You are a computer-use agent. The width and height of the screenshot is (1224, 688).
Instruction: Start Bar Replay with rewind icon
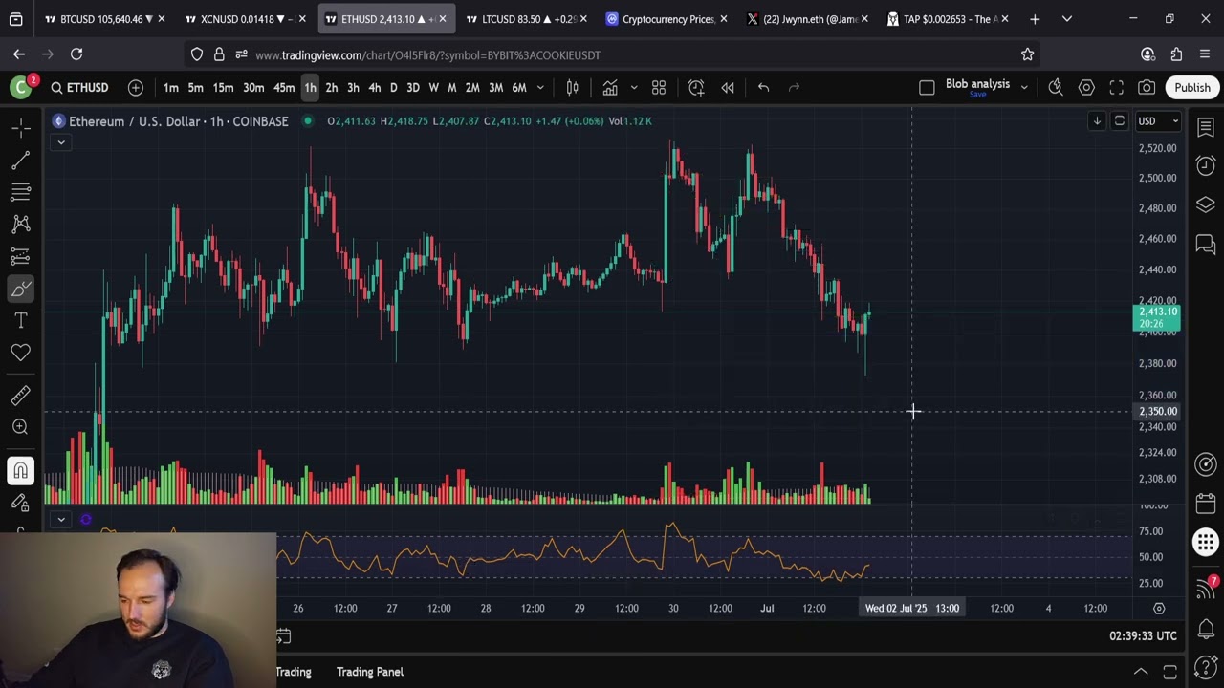(x=728, y=88)
